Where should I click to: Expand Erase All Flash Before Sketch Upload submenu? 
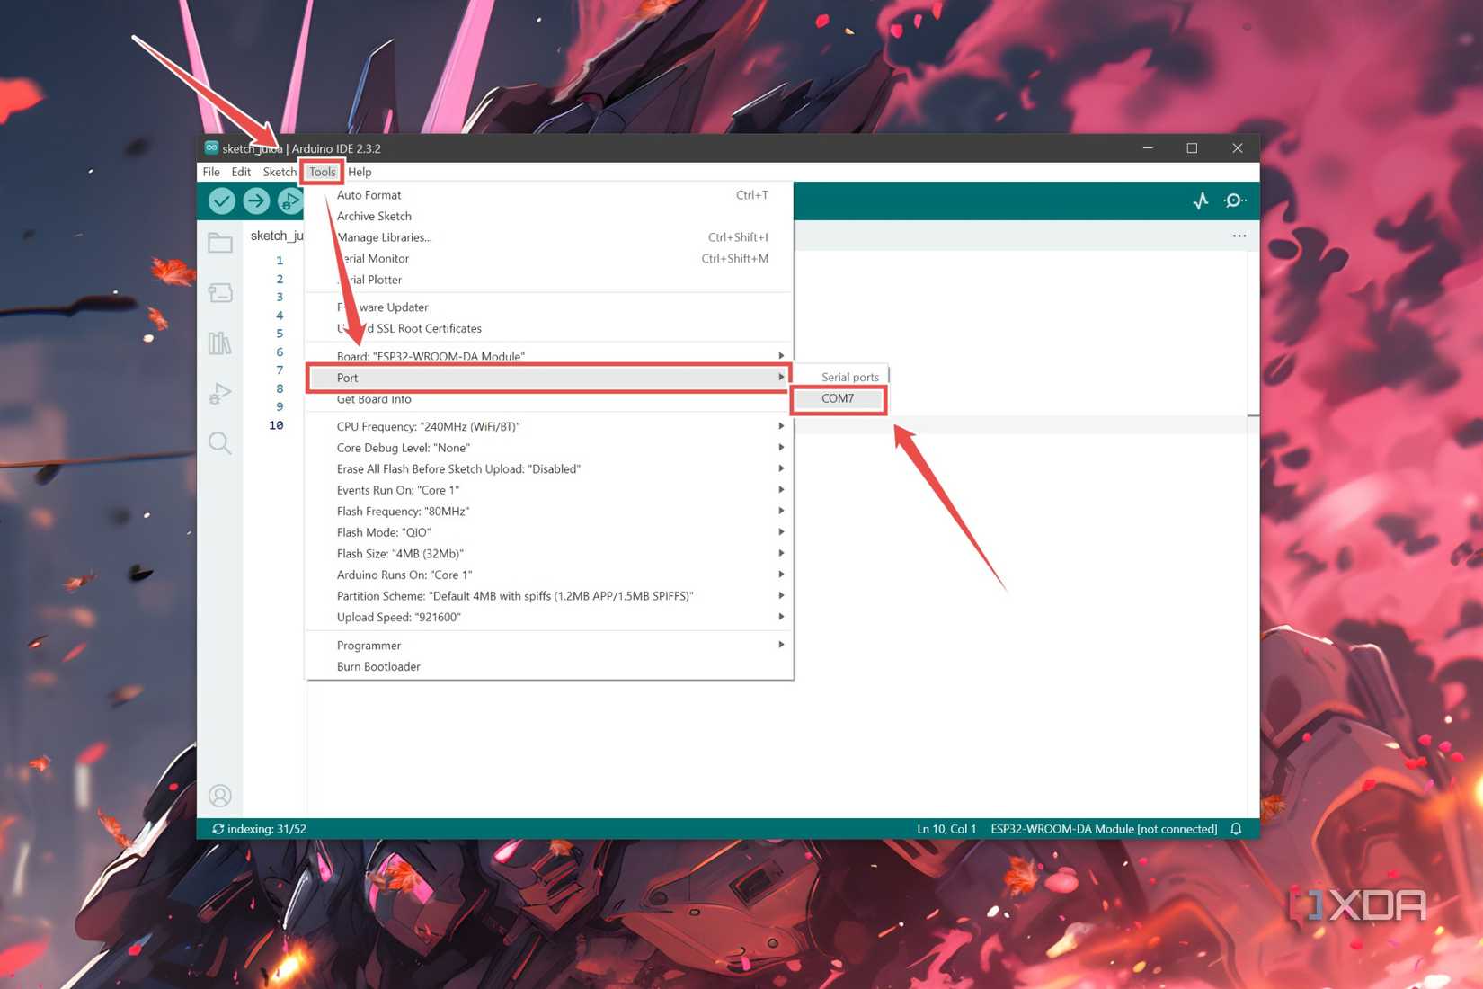549,468
